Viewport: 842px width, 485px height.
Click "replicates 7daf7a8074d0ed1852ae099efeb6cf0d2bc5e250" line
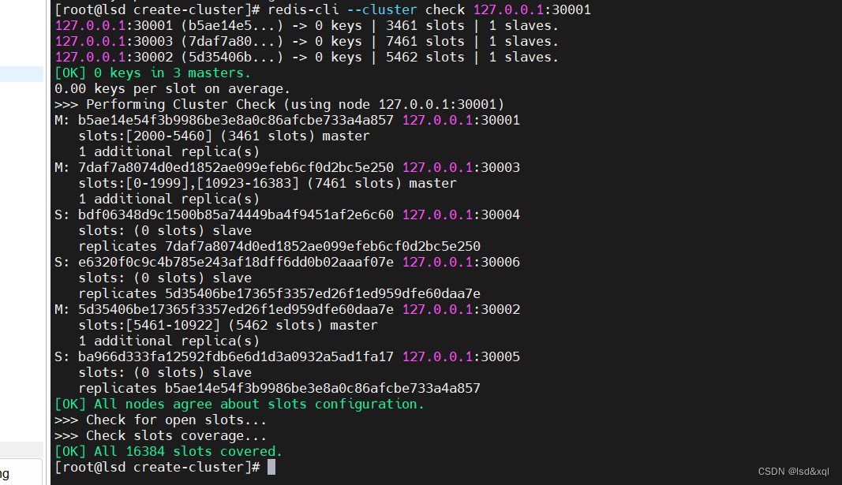[279, 246]
